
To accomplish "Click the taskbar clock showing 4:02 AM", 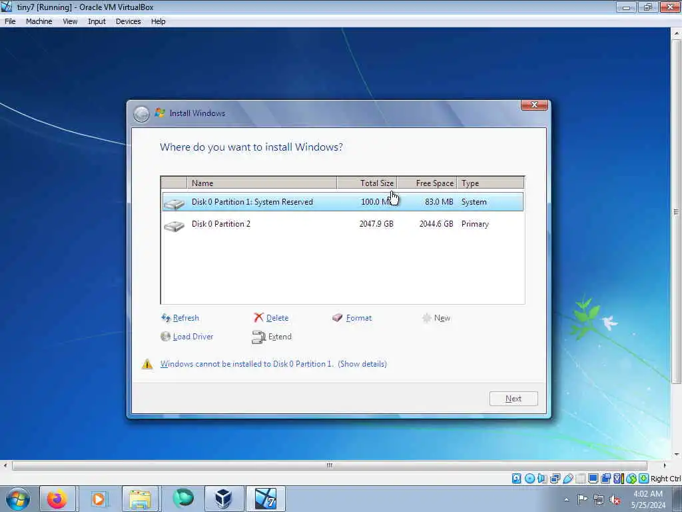I will (x=648, y=499).
